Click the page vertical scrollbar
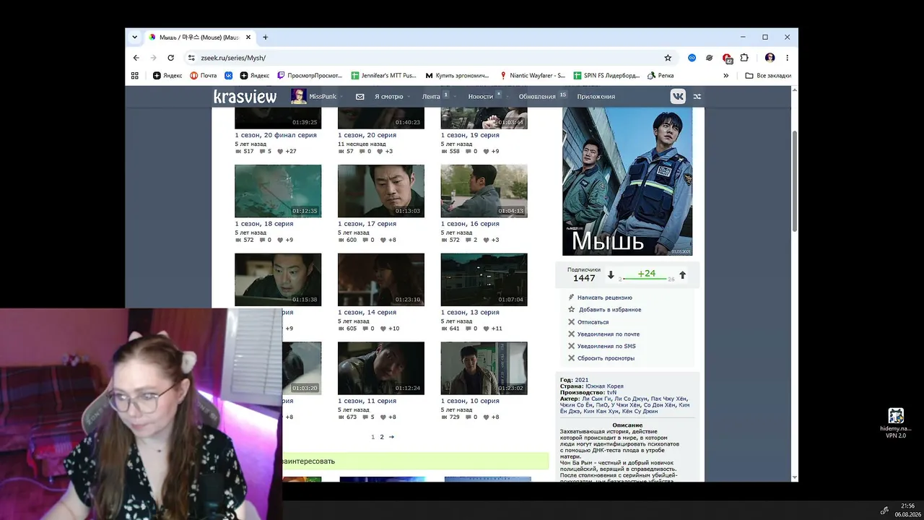 pyautogui.click(x=795, y=181)
